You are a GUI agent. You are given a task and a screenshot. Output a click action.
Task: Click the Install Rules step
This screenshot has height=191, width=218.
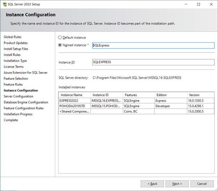point(12,55)
